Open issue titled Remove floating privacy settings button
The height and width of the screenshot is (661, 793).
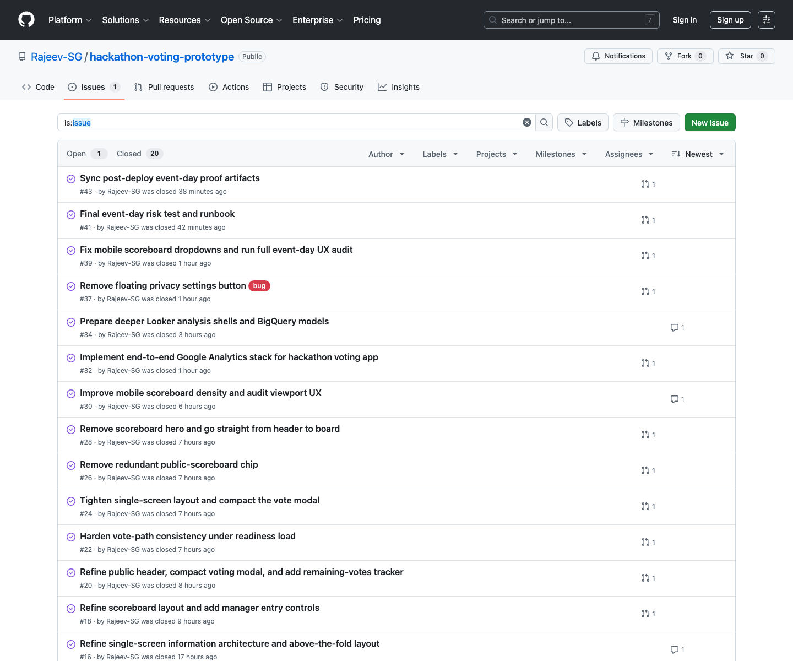162,285
